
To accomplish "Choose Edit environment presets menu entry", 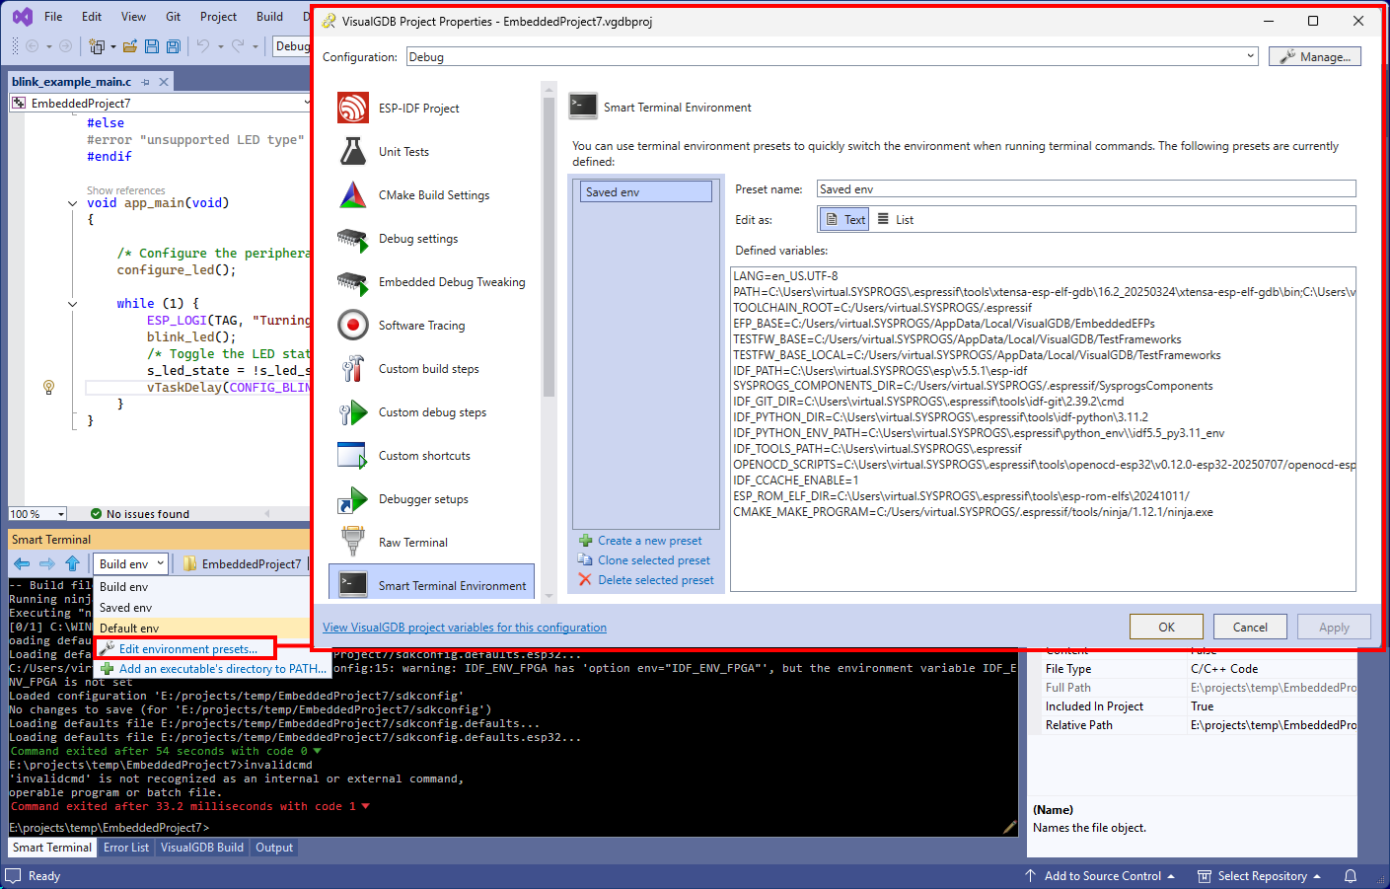I will point(185,649).
